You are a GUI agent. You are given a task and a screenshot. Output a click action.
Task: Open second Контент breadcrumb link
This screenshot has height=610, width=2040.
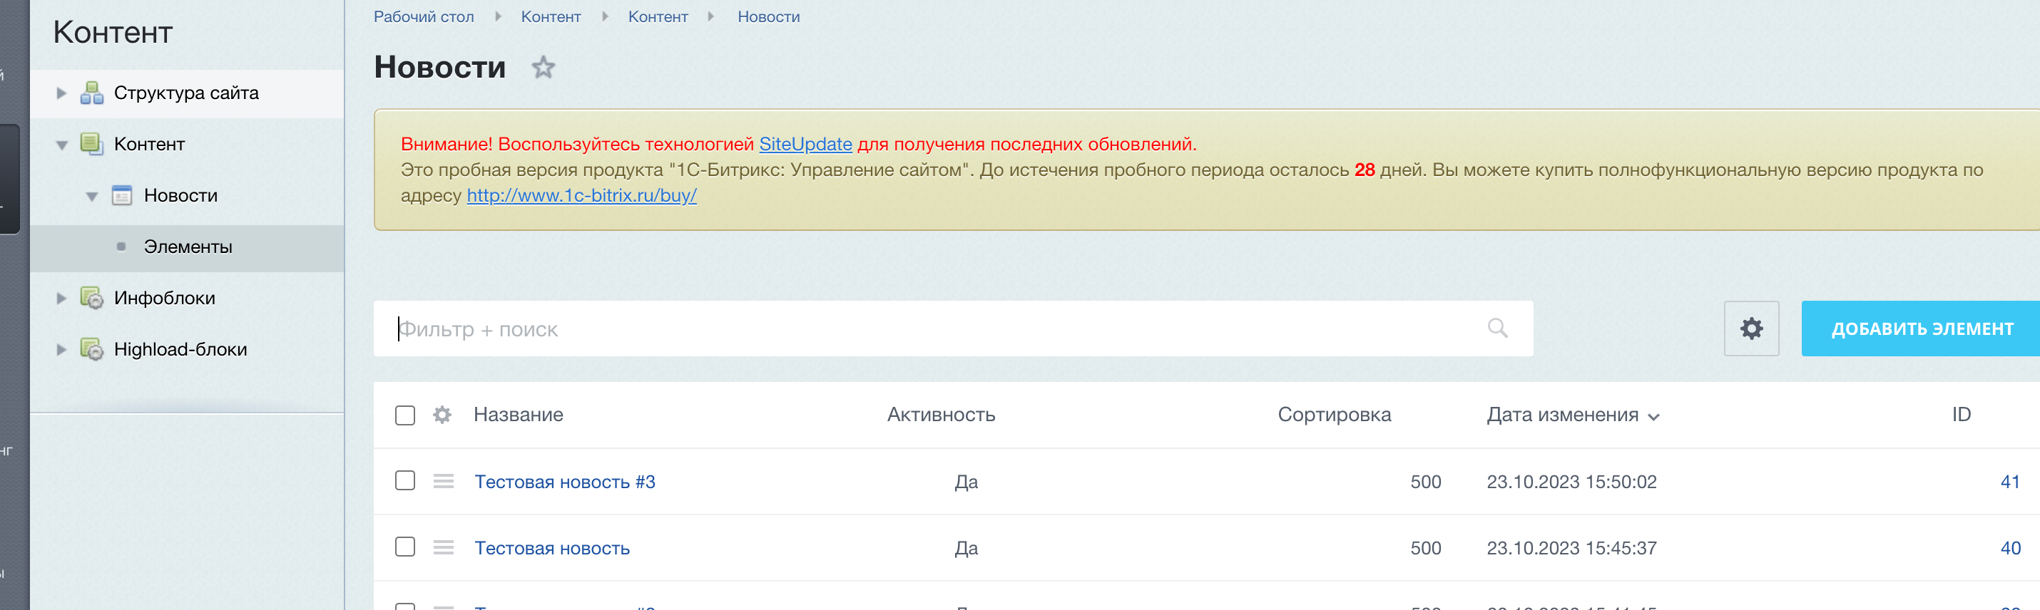[658, 16]
